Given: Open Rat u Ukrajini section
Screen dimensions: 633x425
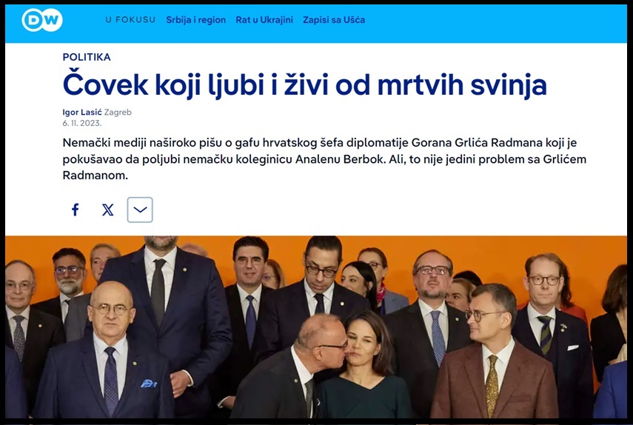Looking at the screenshot, I should 264,20.
